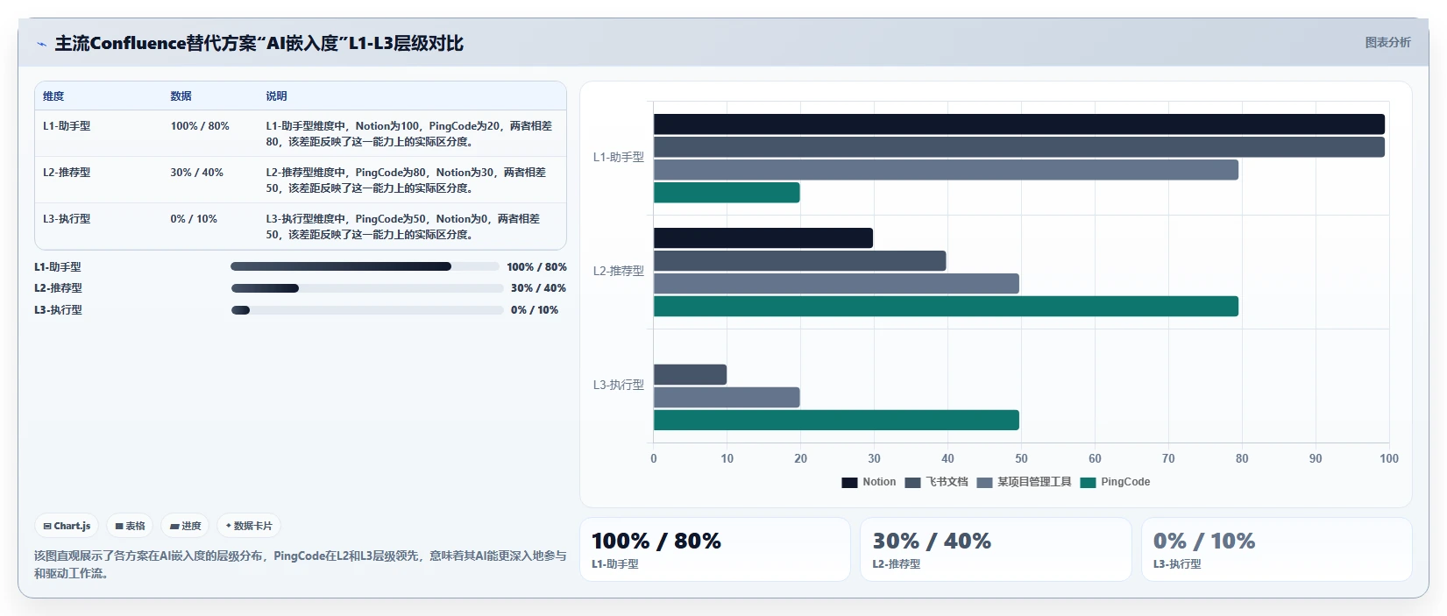Click the 图表分析 label in the header
Viewport: 1447px width, 616px height.
point(1387,42)
